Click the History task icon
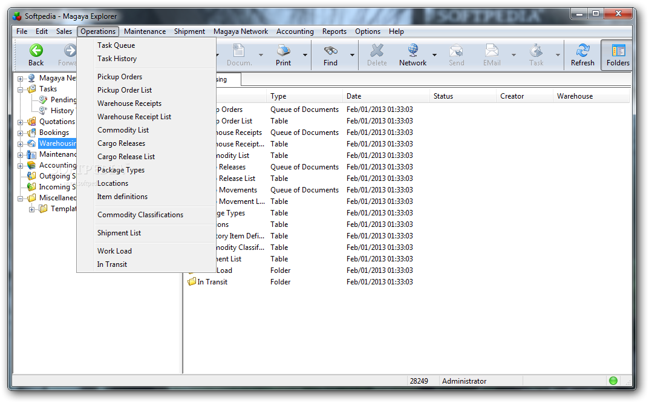The image size is (649, 403). coord(42,111)
